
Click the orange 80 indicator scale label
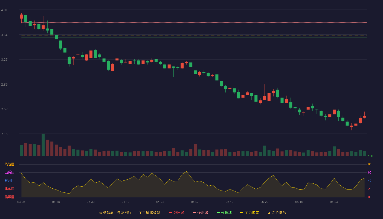[370, 164]
